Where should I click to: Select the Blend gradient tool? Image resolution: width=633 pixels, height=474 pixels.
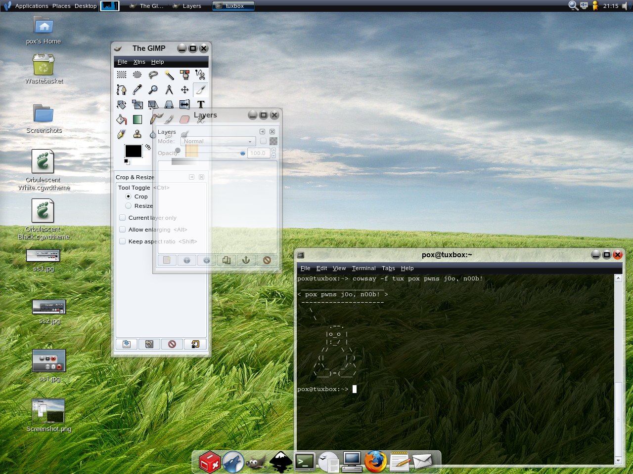click(137, 119)
